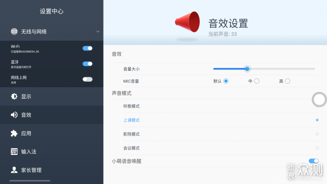Click the 音量大小 slider handle

coord(247,69)
